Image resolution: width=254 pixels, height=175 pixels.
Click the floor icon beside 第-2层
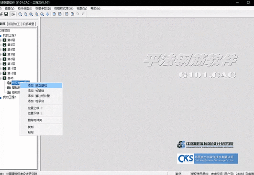(4, 73)
